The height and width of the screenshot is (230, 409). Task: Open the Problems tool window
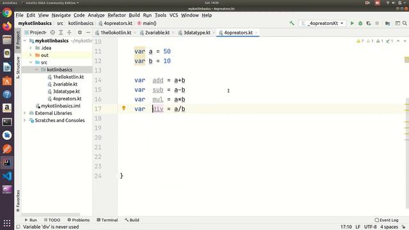78,220
